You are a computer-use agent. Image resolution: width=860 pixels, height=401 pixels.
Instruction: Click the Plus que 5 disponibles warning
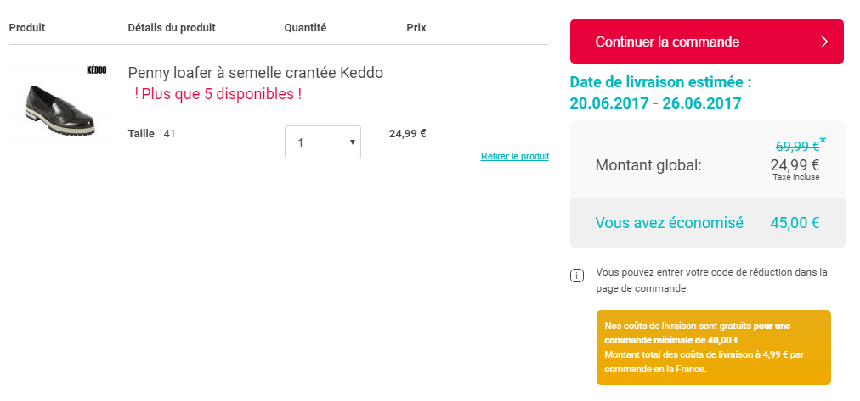click(x=218, y=94)
